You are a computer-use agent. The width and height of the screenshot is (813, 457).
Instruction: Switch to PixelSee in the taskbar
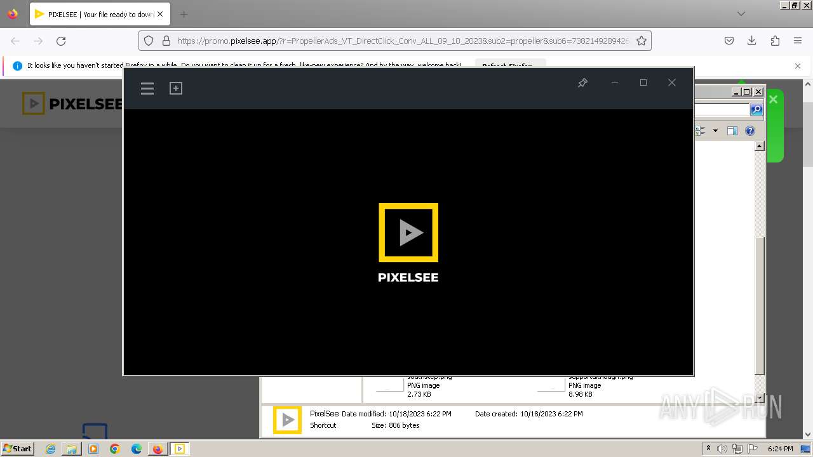pyautogui.click(x=179, y=449)
